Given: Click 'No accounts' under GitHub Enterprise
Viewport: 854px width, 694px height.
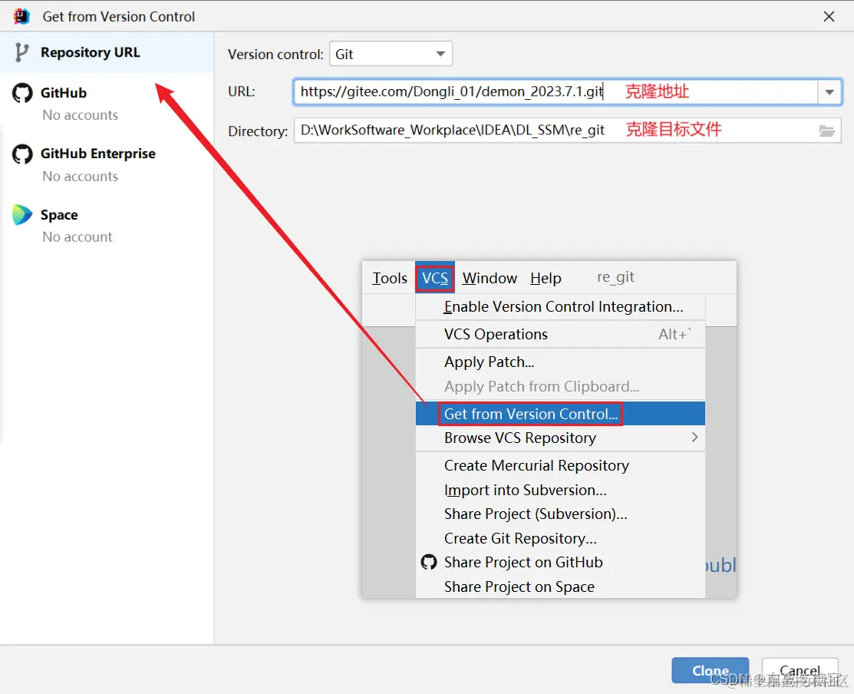Looking at the screenshot, I should pos(80,177).
